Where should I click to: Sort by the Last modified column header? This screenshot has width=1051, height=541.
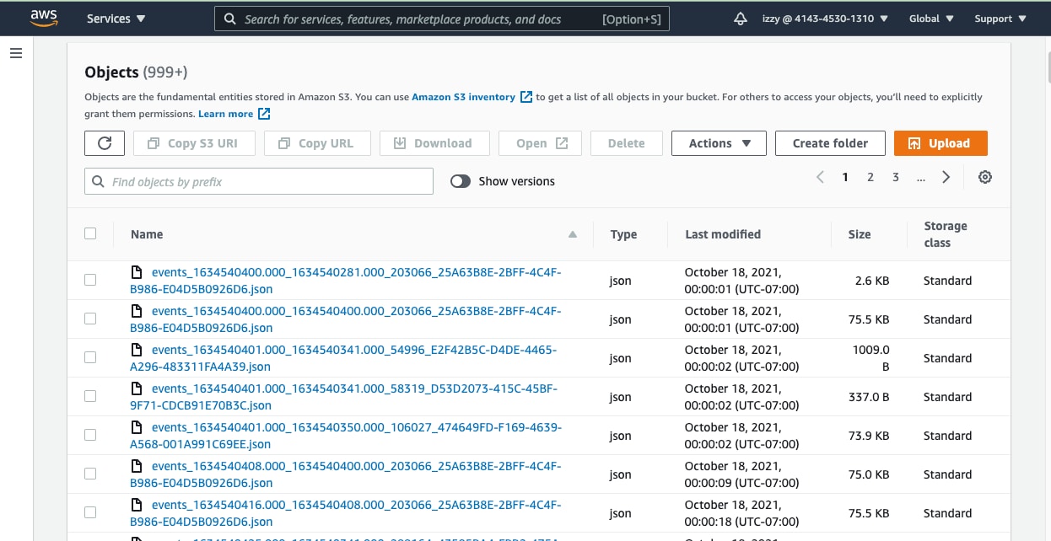coord(723,234)
